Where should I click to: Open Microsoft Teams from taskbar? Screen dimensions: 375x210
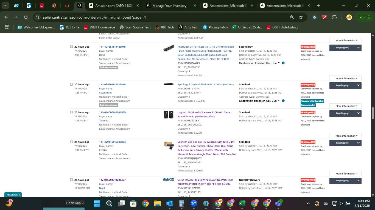(278, 203)
